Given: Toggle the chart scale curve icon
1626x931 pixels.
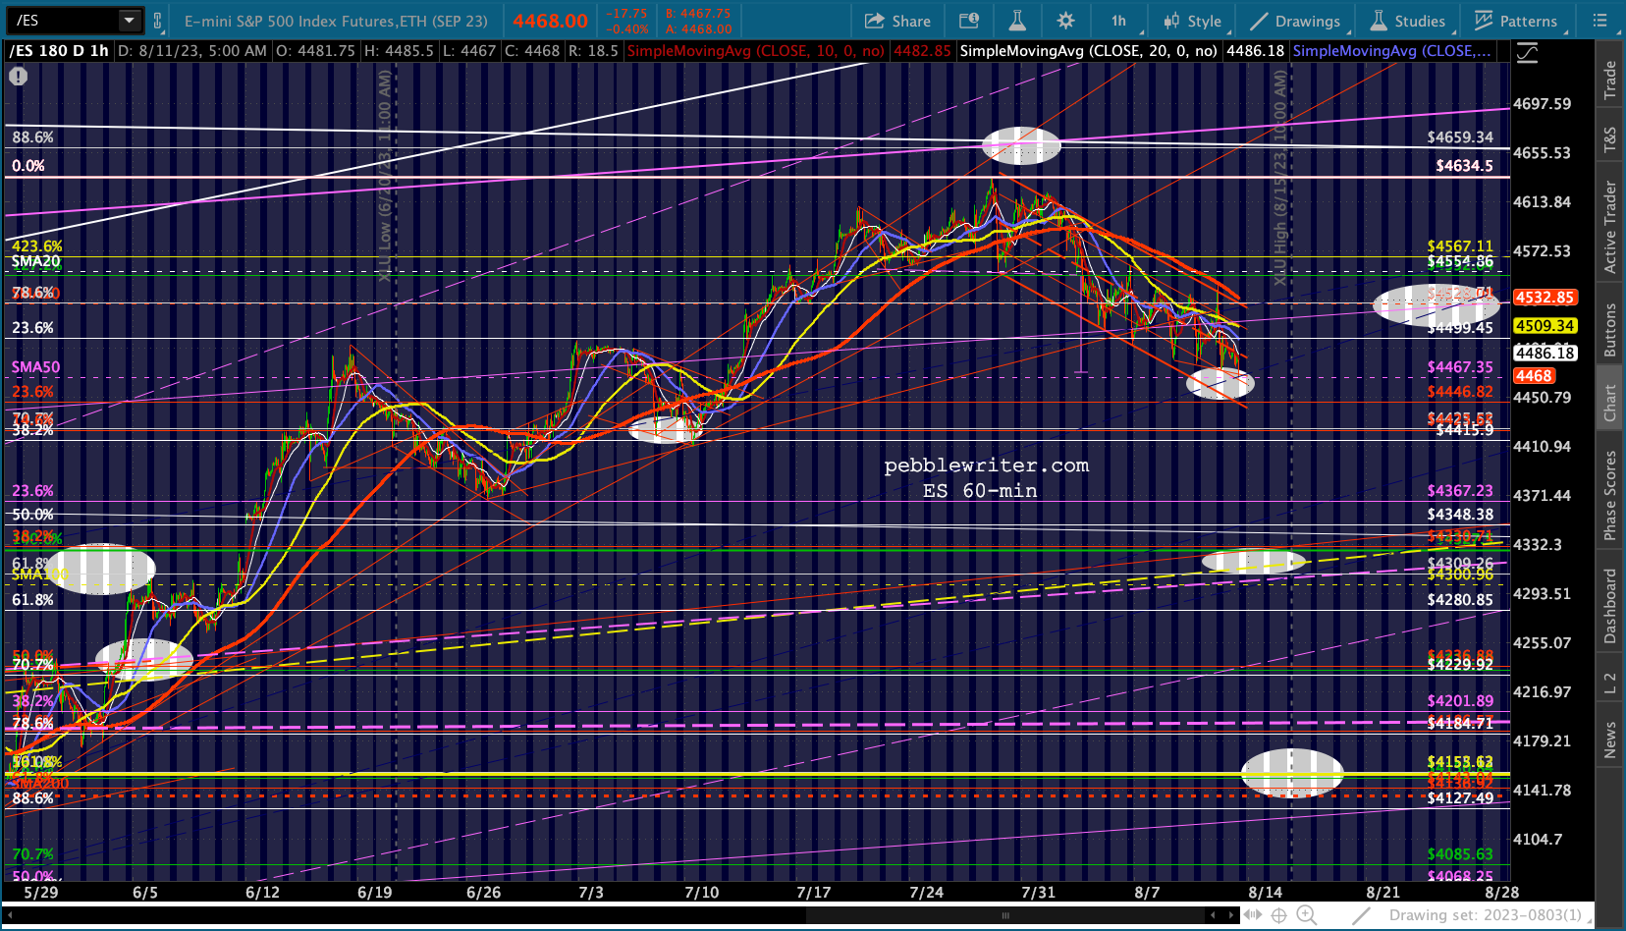Looking at the screenshot, I should point(1527,52).
